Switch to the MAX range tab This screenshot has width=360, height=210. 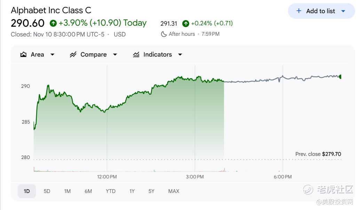pyautogui.click(x=174, y=191)
